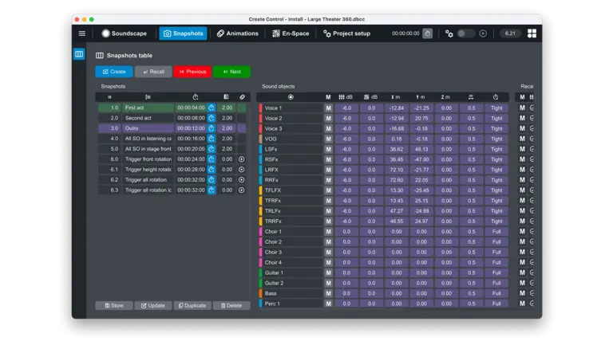This screenshot has height=345, width=613.
Task: Click the animation play icon on row 6.2
Action: (x=242, y=180)
